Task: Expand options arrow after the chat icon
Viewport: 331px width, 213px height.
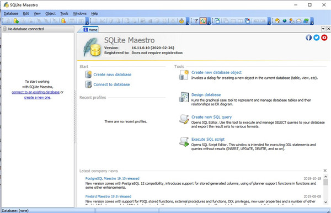Action: pos(312,21)
